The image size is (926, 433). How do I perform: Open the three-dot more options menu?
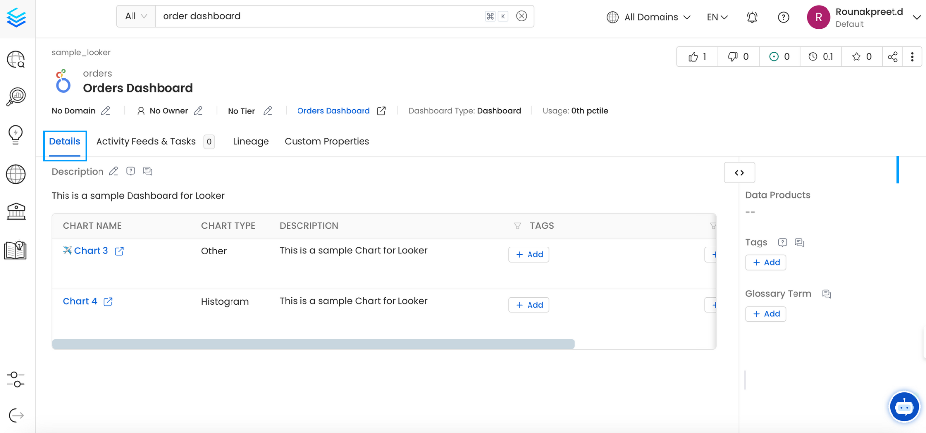(x=912, y=57)
